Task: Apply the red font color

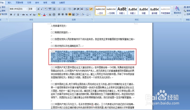Action: [44, 15]
